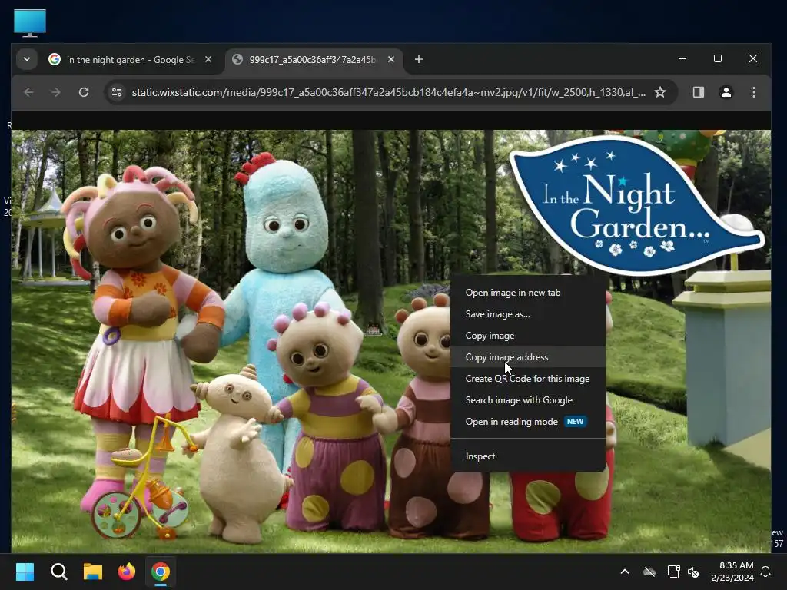Image resolution: width=787 pixels, height=590 pixels.
Task: Choose 'Open in reading mode'
Action: click(x=527, y=422)
